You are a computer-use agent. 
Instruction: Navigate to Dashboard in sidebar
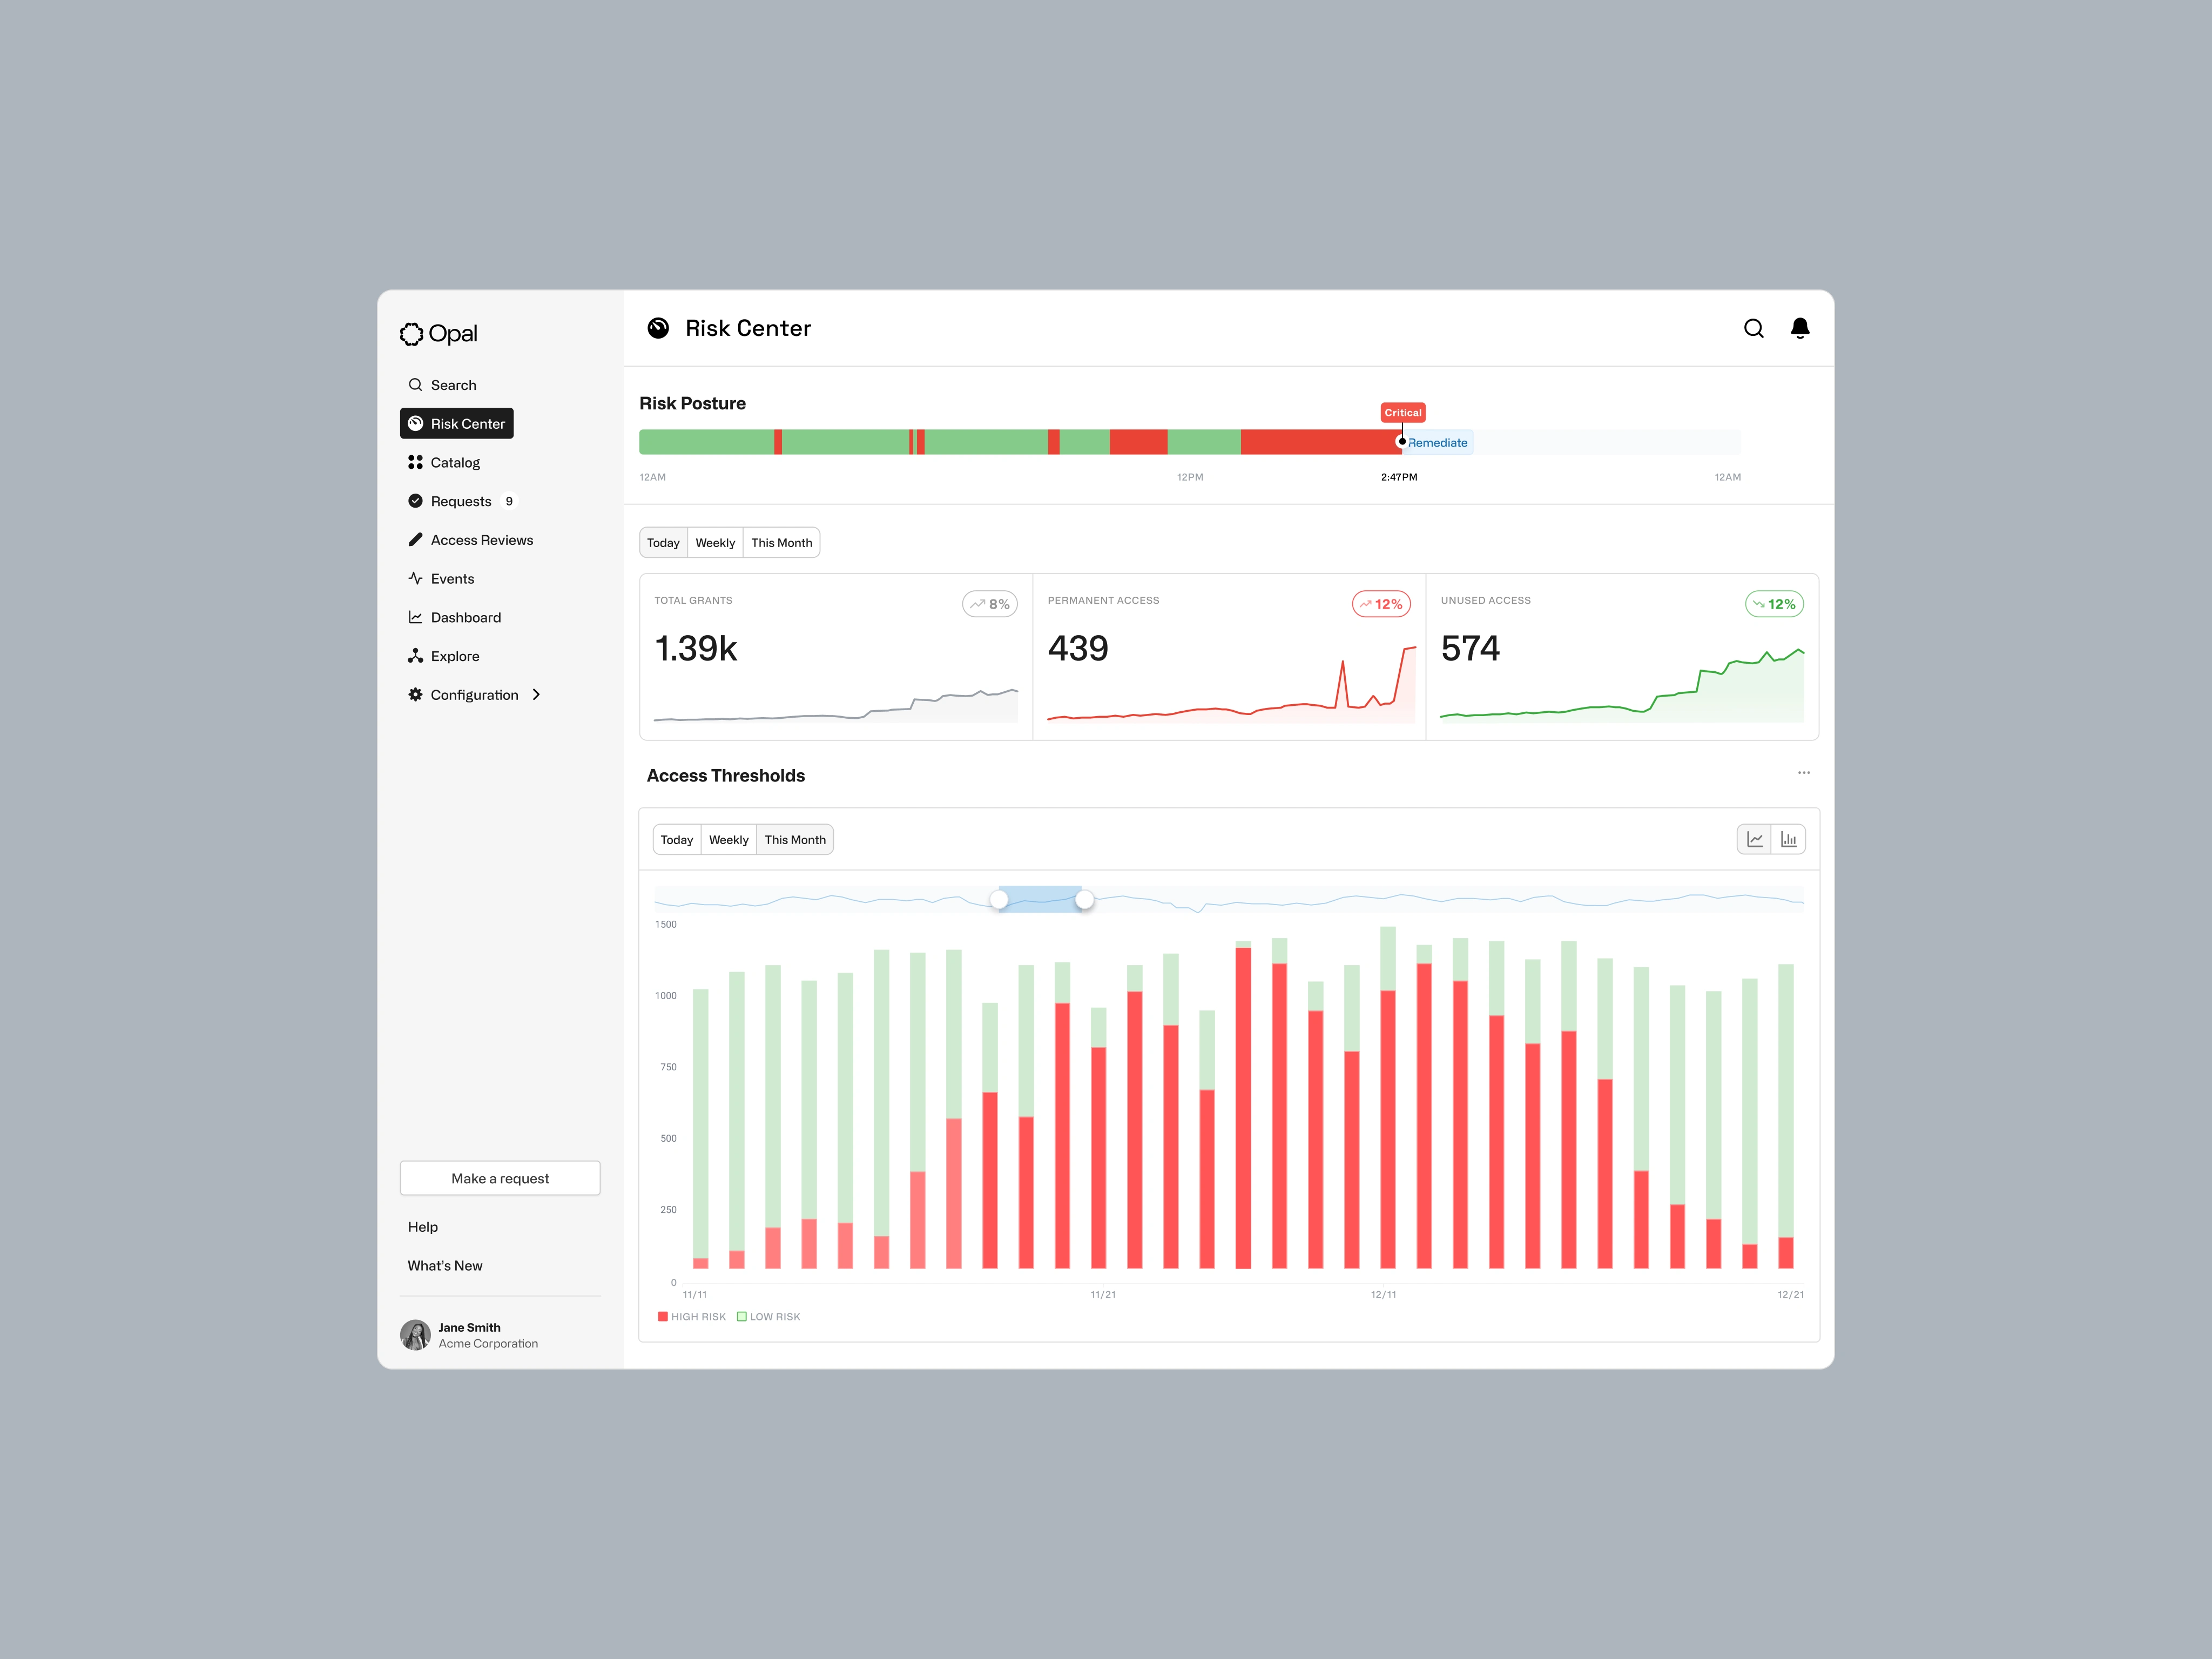click(465, 617)
